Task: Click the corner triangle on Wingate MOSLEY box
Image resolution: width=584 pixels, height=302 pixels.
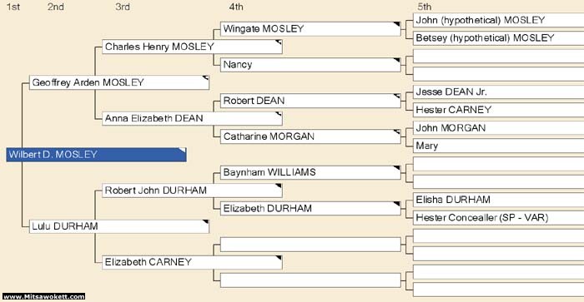Action: pos(396,24)
